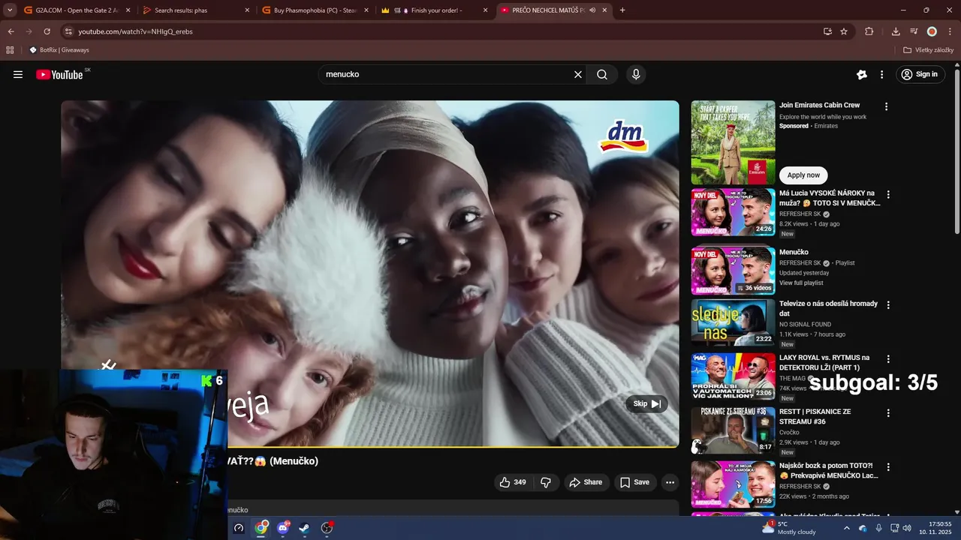
Task: Like the video with 349 likes
Action: [514, 482]
